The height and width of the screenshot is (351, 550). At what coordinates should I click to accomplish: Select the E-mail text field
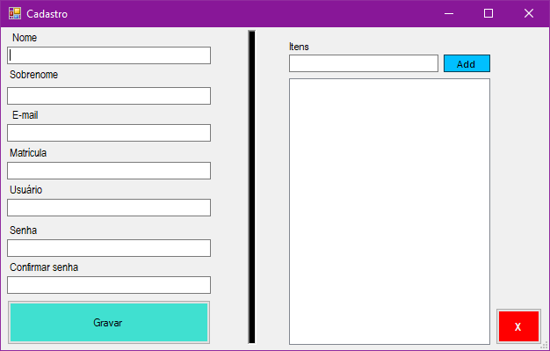point(109,133)
